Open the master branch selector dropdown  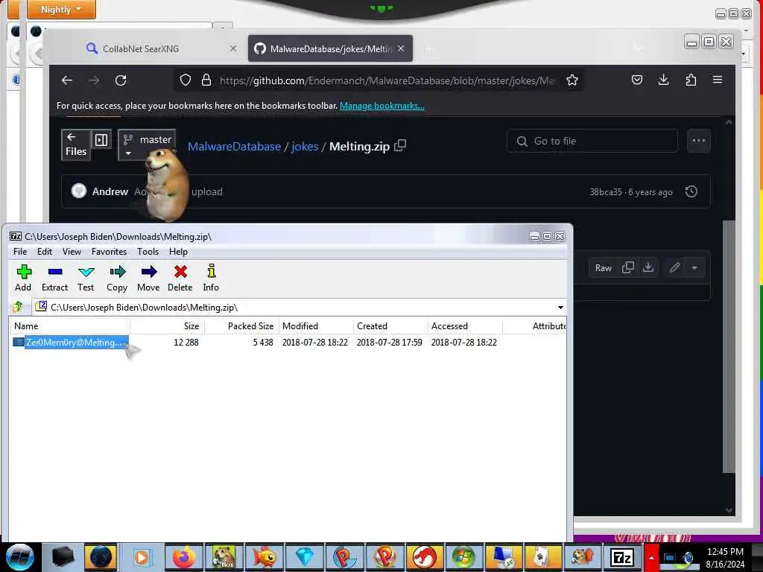147,144
